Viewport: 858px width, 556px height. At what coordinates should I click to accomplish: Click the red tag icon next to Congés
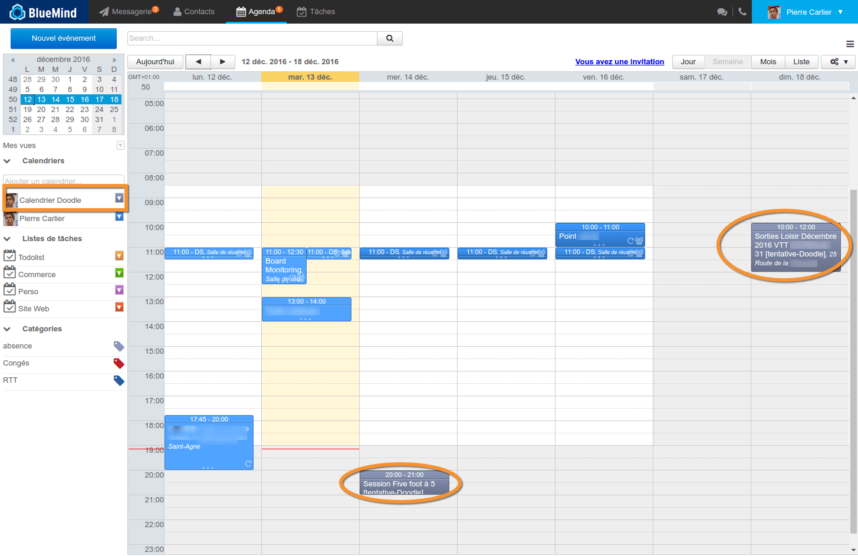118,363
